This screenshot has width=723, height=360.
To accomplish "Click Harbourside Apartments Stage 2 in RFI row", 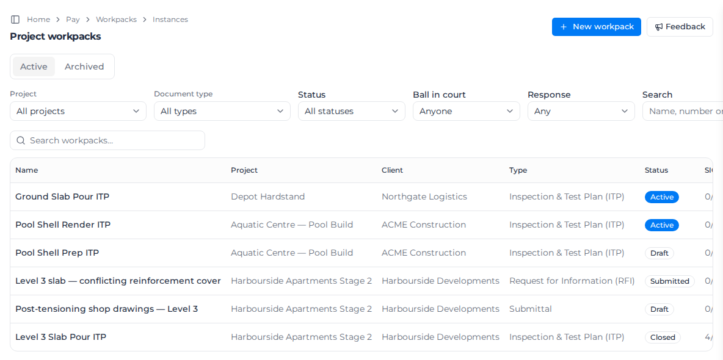I will (302, 281).
